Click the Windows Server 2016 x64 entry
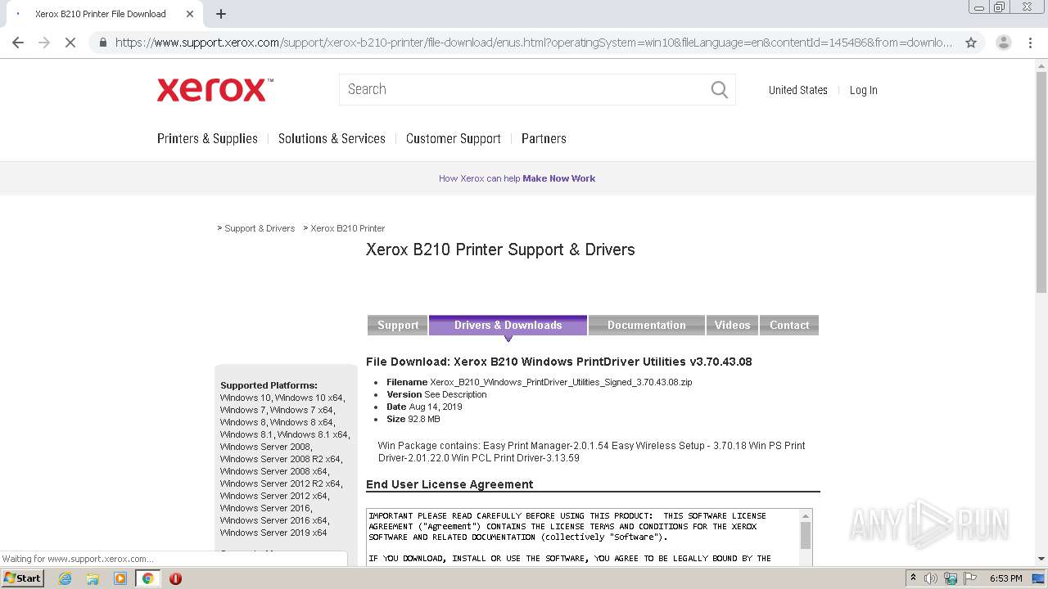The width and height of the screenshot is (1048, 589). [x=273, y=520]
